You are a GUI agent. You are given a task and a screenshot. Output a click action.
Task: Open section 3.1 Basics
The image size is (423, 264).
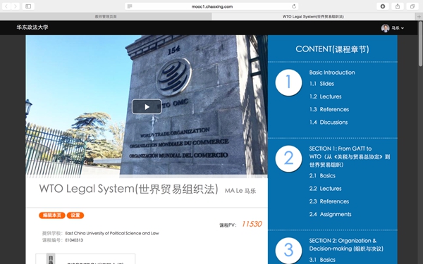(x=322, y=260)
